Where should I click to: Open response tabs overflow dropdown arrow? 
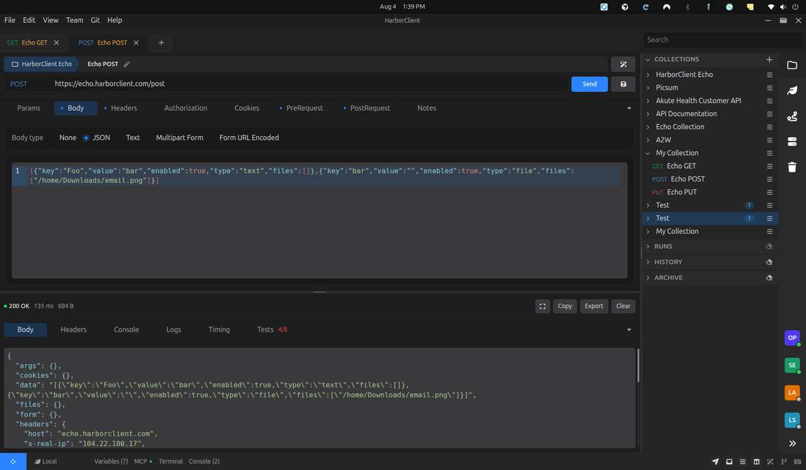coord(629,330)
